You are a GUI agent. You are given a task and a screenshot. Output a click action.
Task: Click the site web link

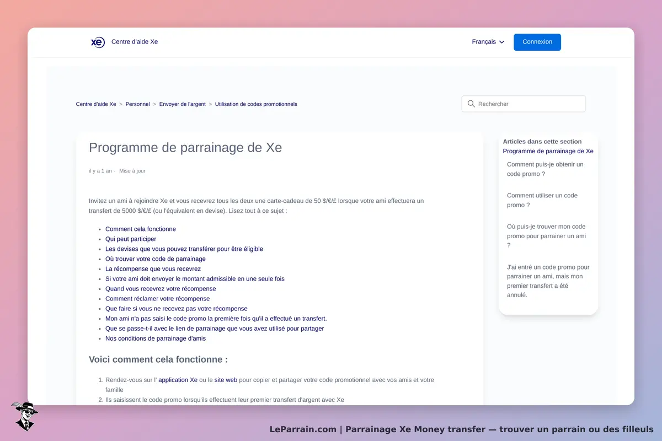tap(226, 380)
